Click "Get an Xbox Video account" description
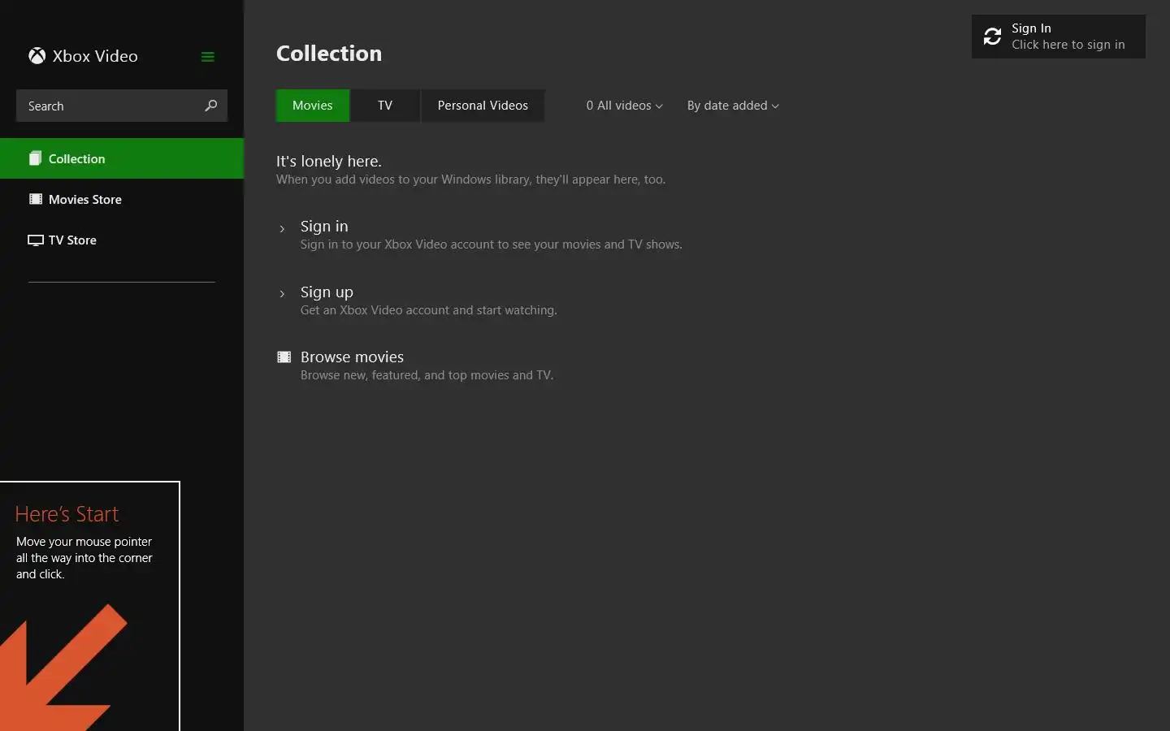 429,310
